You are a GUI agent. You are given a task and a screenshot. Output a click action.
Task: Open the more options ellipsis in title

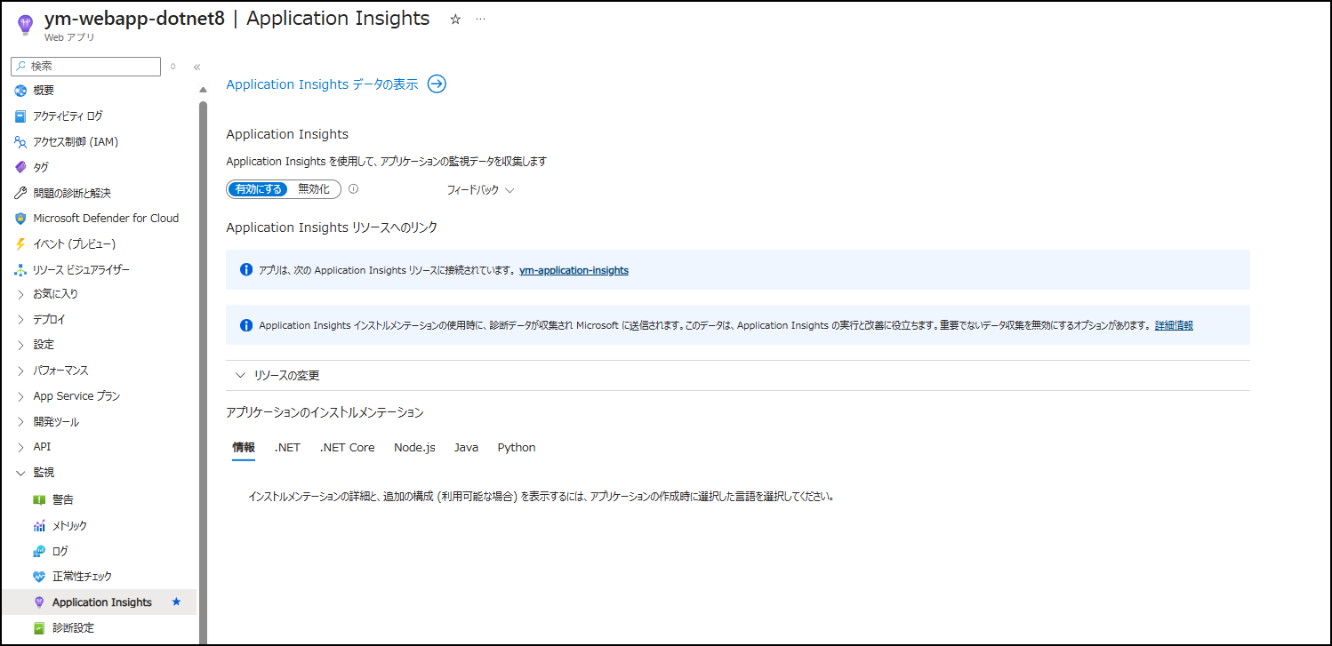tap(481, 19)
